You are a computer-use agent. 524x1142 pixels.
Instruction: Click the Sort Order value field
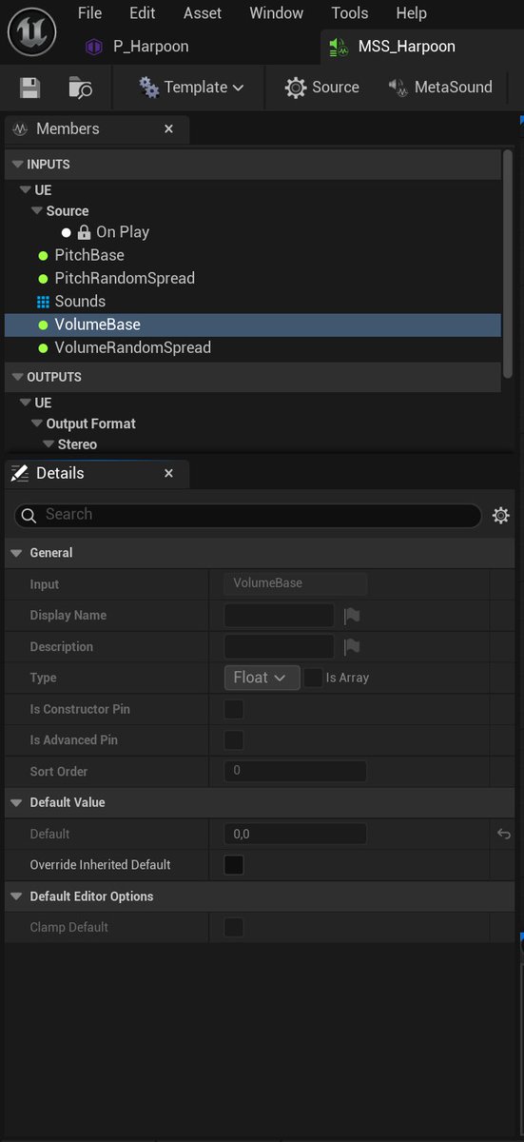[296, 771]
